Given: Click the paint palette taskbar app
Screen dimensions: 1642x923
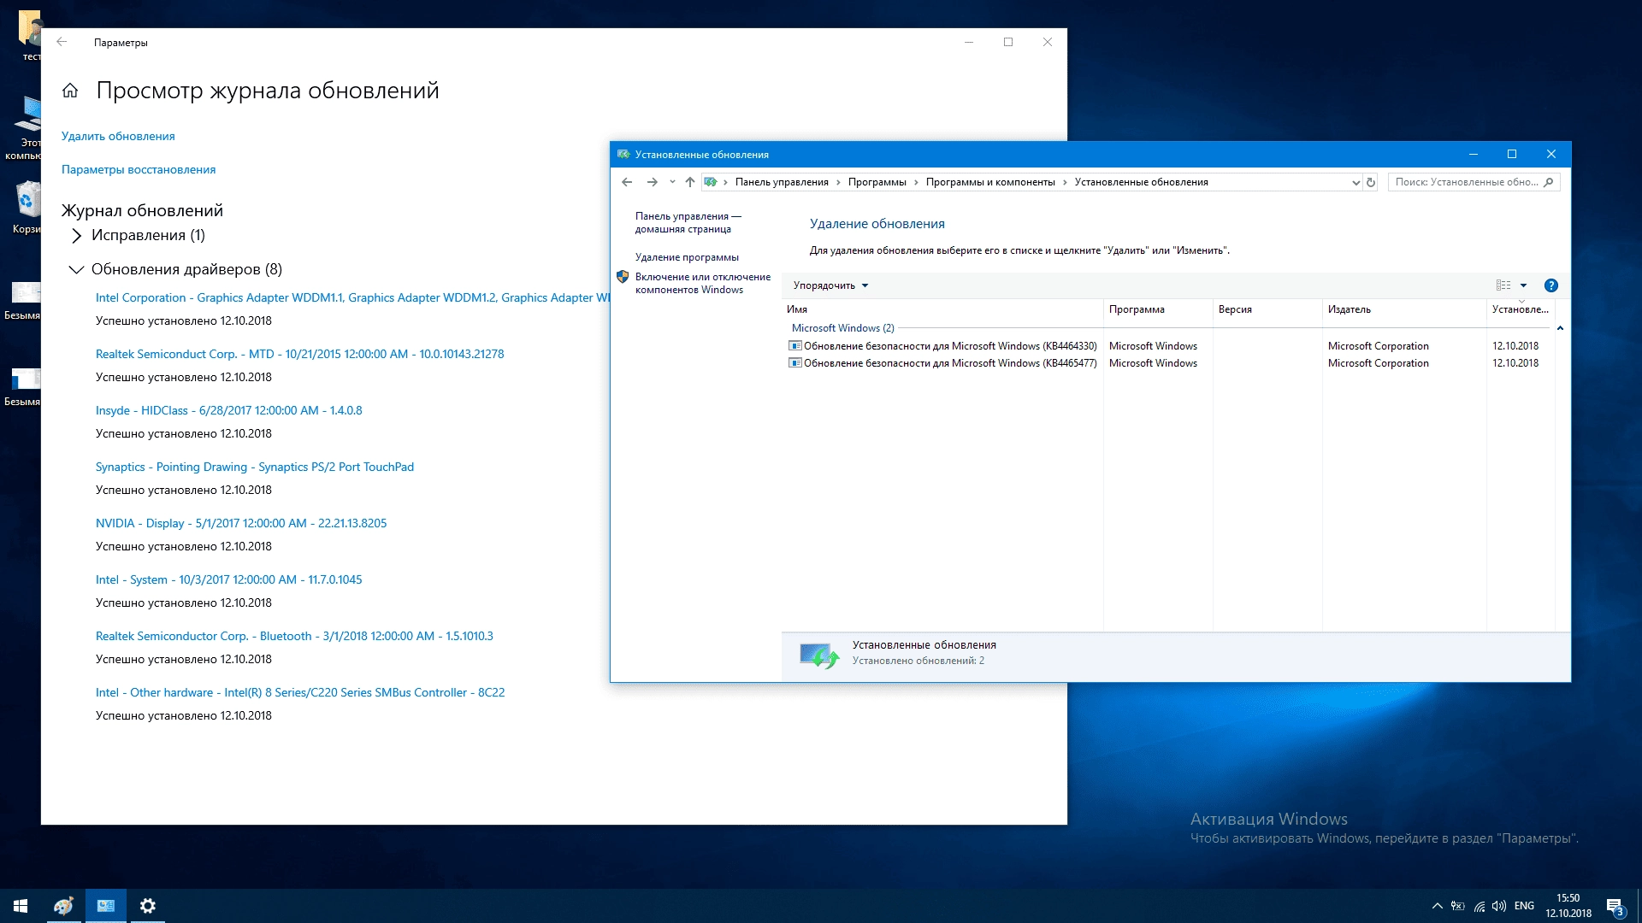Looking at the screenshot, I should (x=63, y=906).
